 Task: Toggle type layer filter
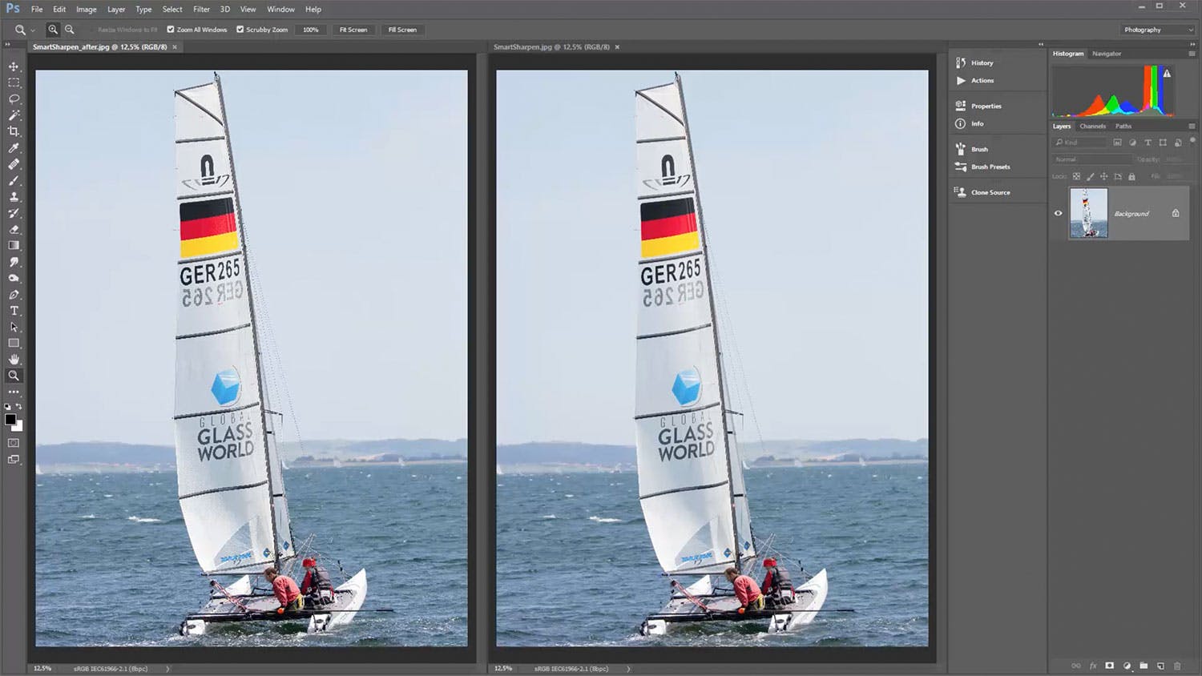pos(1148,143)
